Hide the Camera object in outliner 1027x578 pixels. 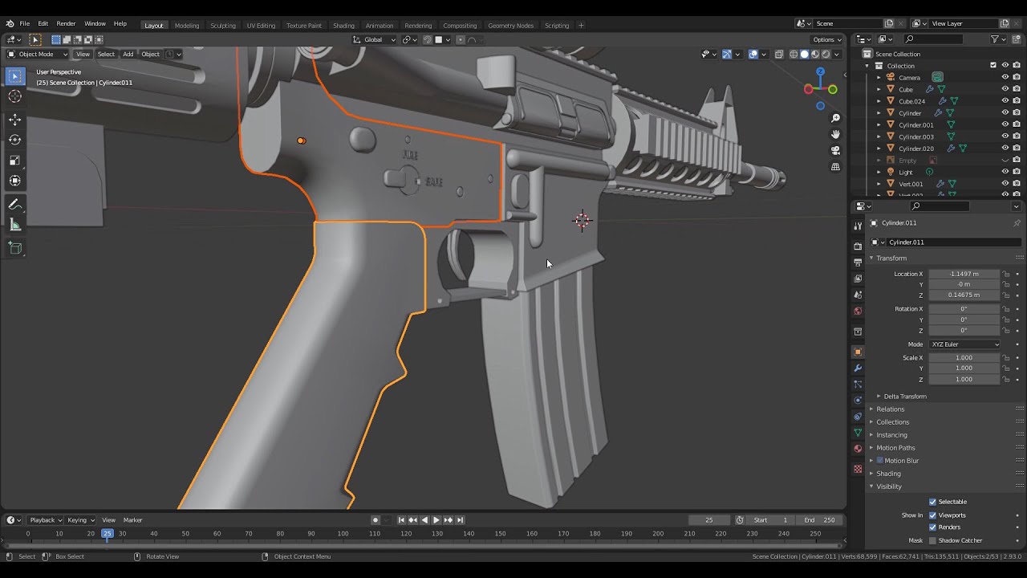(x=1005, y=77)
